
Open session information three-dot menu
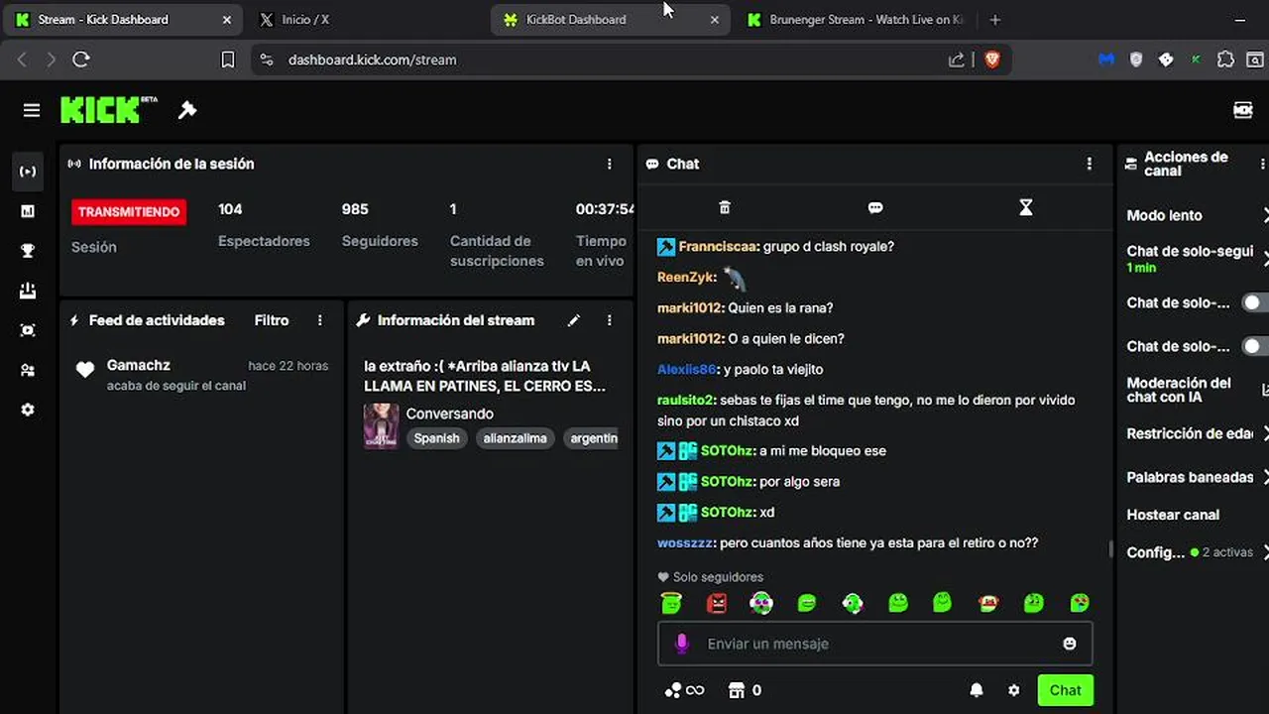pyautogui.click(x=610, y=164)
